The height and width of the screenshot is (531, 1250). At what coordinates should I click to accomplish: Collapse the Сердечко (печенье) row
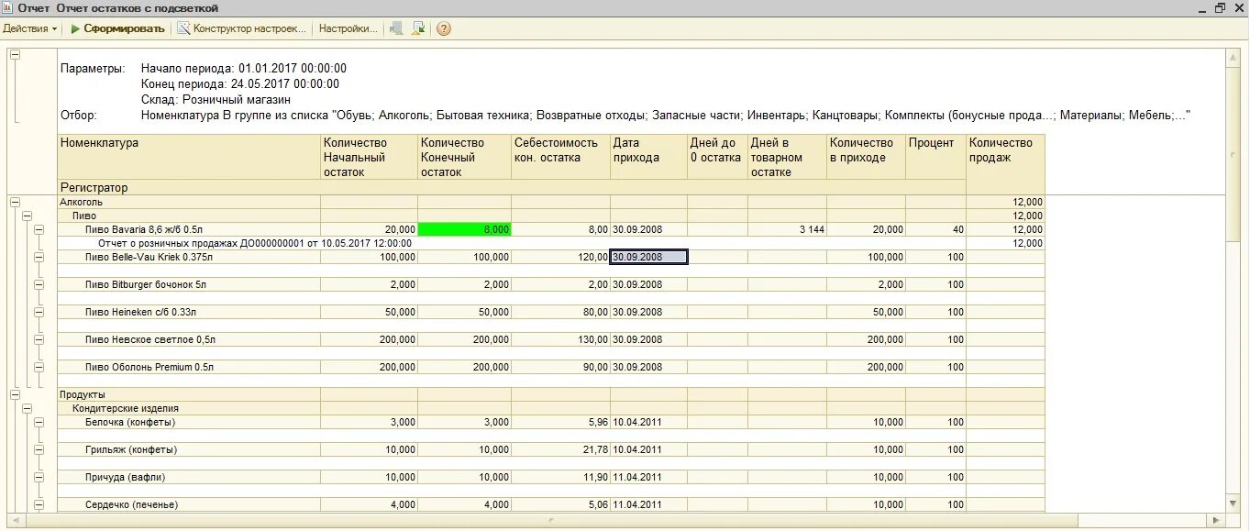click(x=39, y=504)
